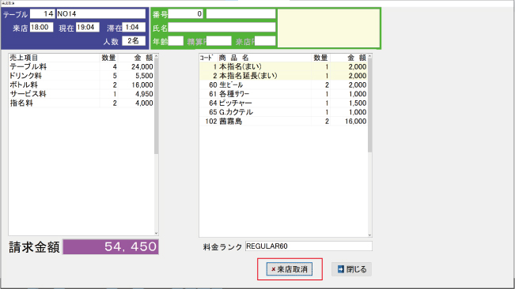Select the 生ビール item row
Image resolution: width=515 pixels, height=289 pixels.
tap(283, 84)
